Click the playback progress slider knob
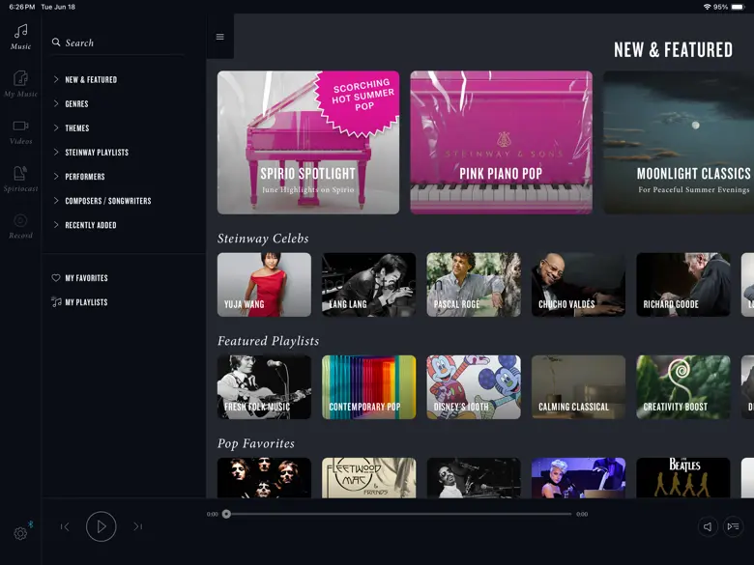754x565 pixels. [x=226, y=514]
